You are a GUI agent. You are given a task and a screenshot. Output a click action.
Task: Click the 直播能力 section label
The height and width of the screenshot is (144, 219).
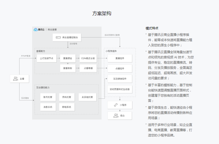point(41,51)
